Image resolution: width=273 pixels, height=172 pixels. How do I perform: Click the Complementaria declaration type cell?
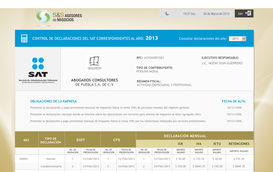[51, 166]
